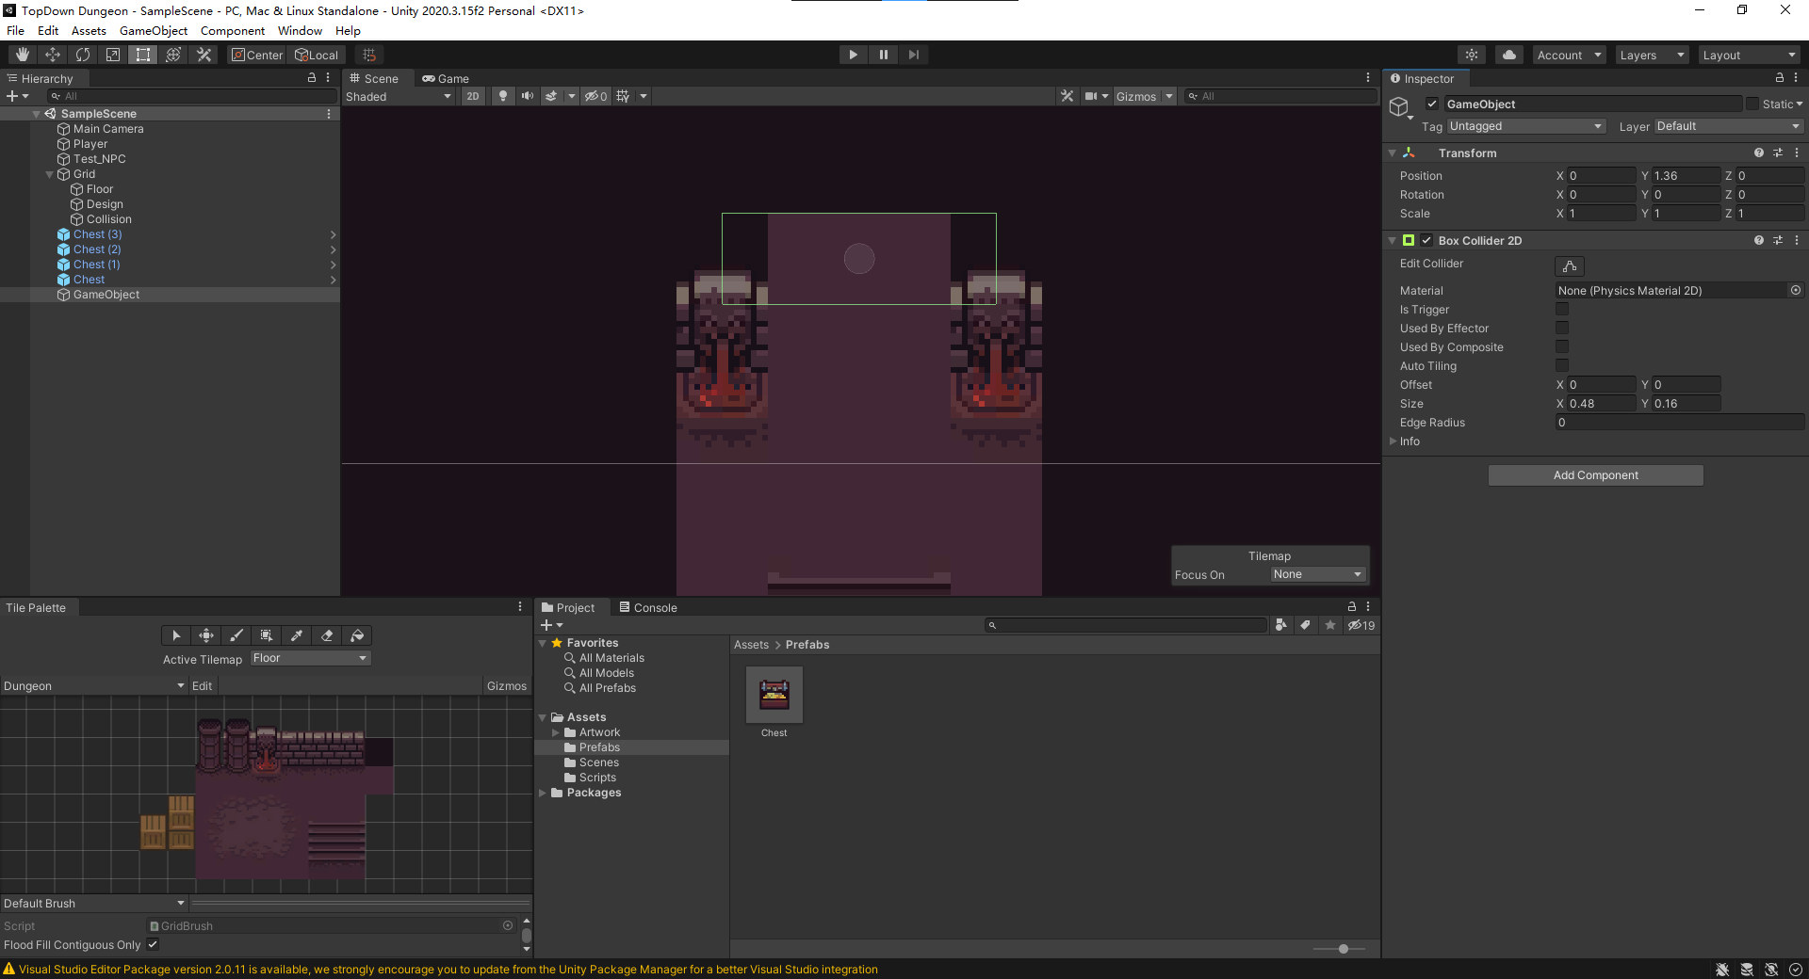Click the Pause button
Image resolution: width=1809 pixels, height=979 pixels.
(x=883, y=55)
